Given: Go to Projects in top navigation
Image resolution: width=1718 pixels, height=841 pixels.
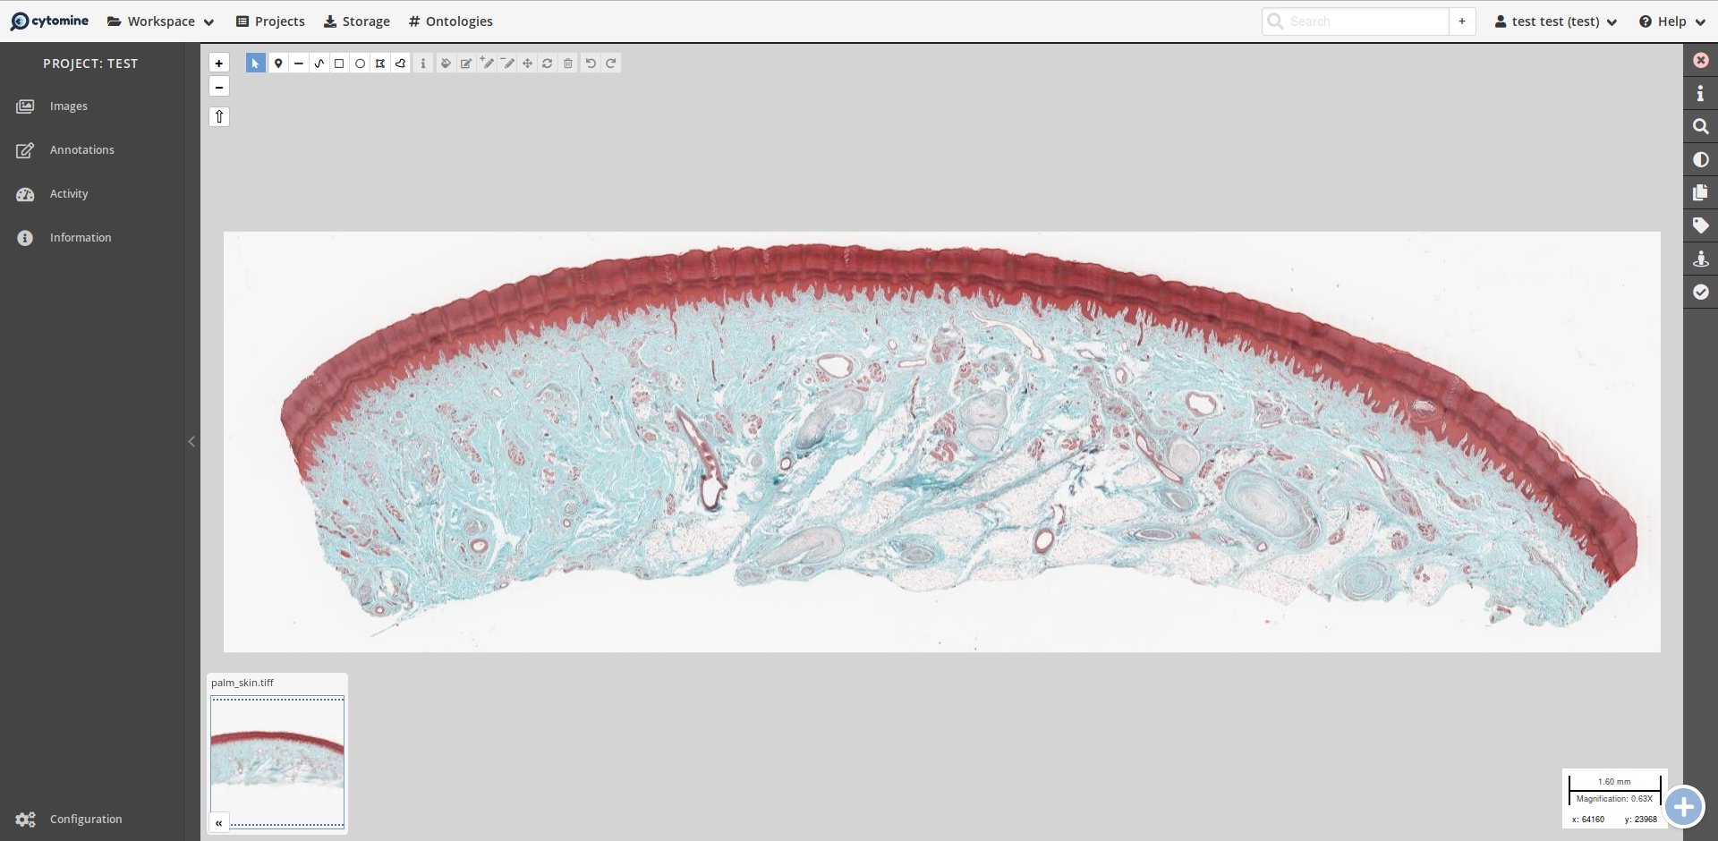Looking at the screenshot, I should pos(270,21).
